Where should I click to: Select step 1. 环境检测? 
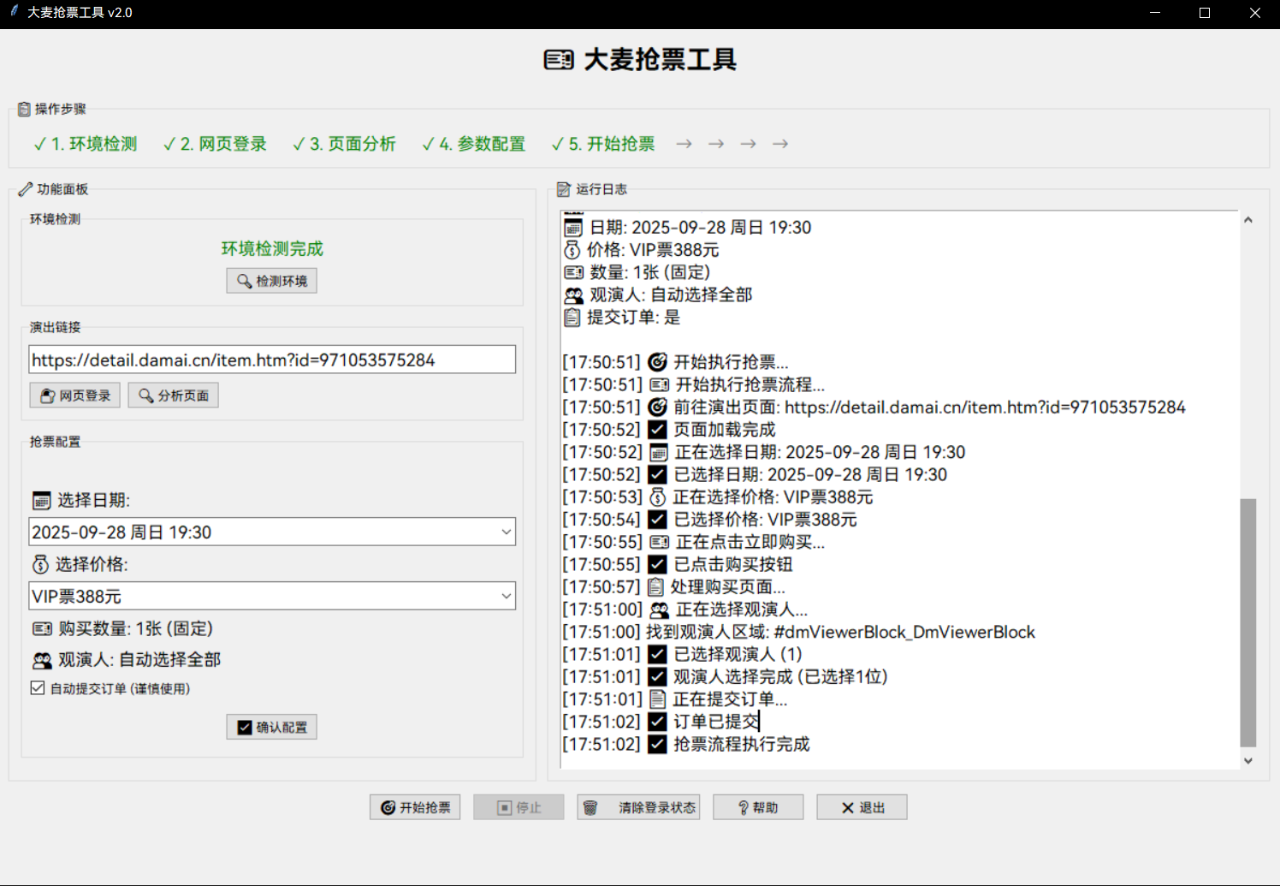(x=86, y=144)
